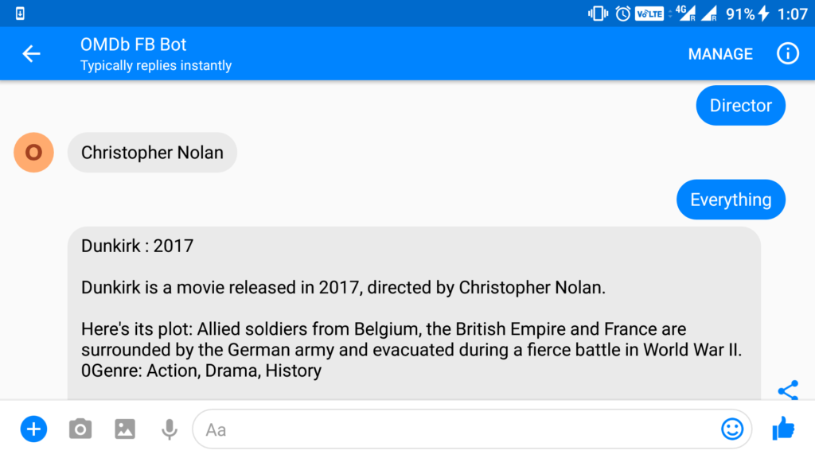Tap the Everything message bubble
Viewport: 815px width, 458px height.
point(731,200)
